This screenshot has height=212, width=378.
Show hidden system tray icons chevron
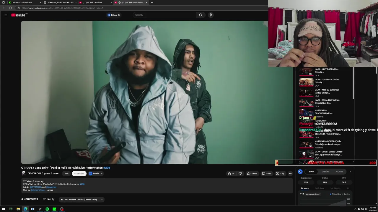coord(355,209)
